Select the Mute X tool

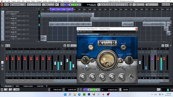click(x=113, y=5)
